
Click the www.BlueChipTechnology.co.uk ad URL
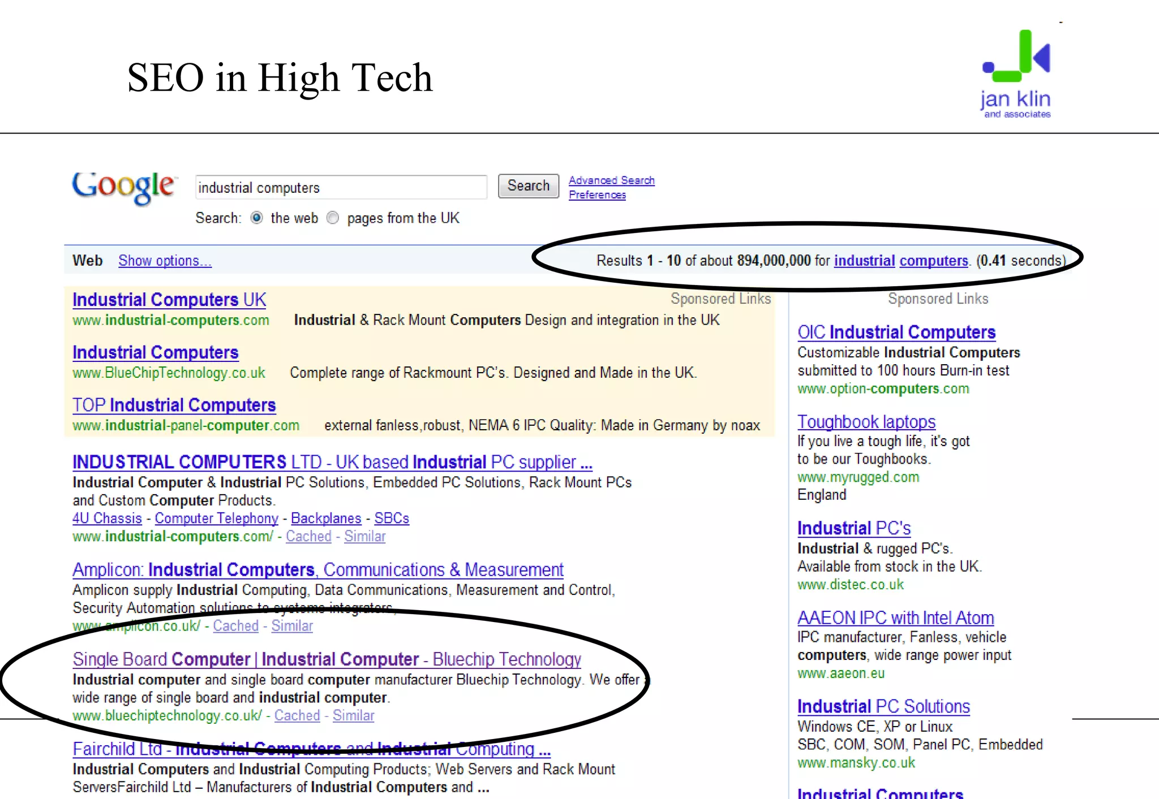[169, 373]
